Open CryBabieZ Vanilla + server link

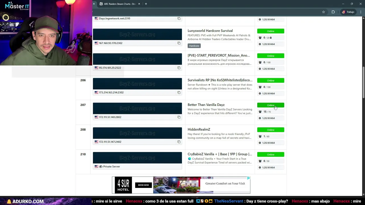[220, 154]
